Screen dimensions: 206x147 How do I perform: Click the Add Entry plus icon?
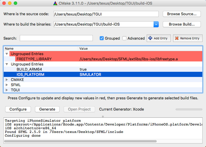pyautogui.click(x=150, y=38)
